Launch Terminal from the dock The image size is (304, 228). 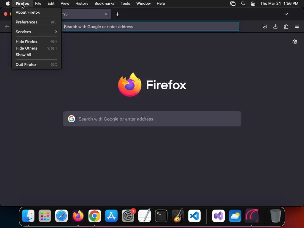[161, 216]
